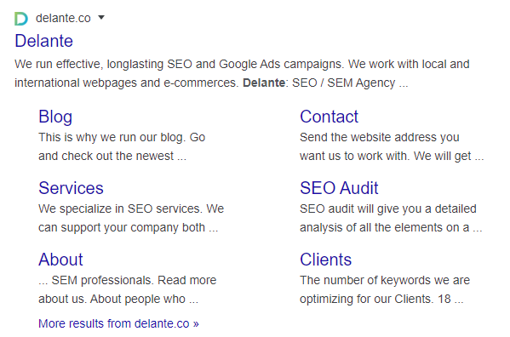Click the 'SEO / SEM Agency' text in the snippet
Image resolution: width=510 pixels, height=337 pixels.
click(x=343, y=83)
